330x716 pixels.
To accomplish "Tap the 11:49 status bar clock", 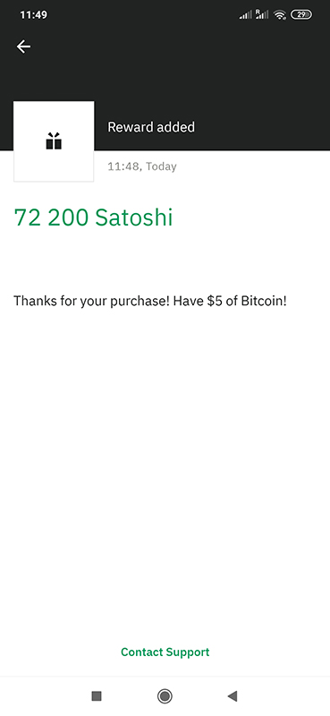I will pos(33,15).
